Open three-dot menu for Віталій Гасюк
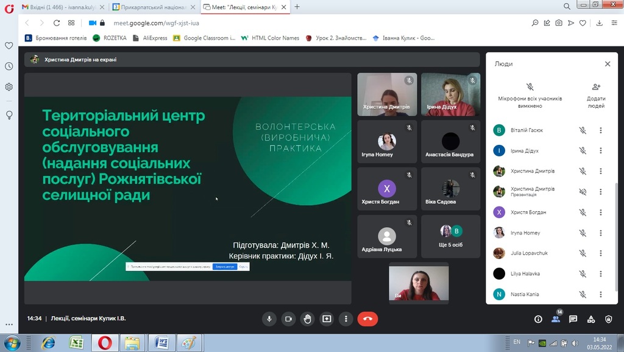The image size is (624, 352). [600, 130]
